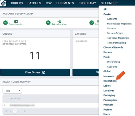
Task: Click the Origin Location warehouse icon
Action: pos(16,21)
